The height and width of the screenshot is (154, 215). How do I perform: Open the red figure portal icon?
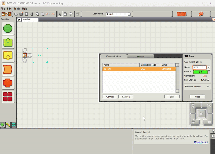point(201,14)
